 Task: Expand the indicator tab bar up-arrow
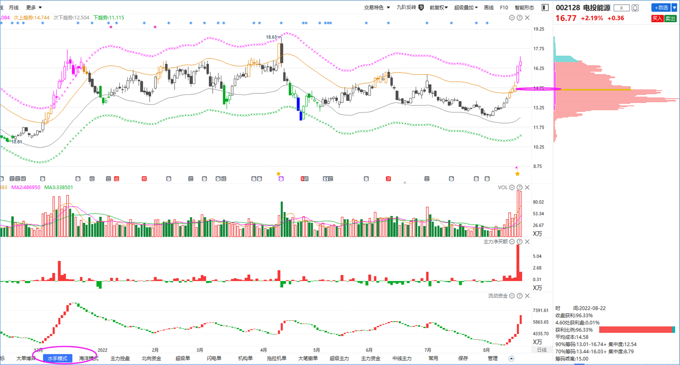click(512, 358)
